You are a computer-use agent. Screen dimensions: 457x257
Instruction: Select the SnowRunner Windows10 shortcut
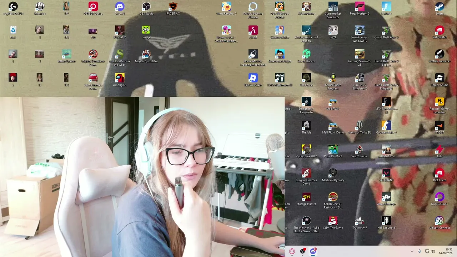360,34
